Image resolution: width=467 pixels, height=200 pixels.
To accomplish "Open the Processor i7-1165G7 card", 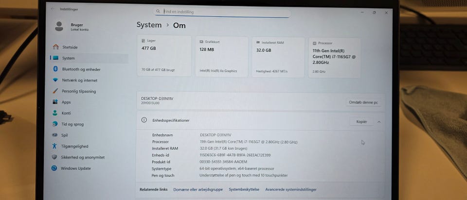I will pos(335,58).
